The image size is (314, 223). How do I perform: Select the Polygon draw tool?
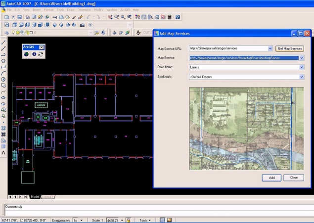[3, 61]
